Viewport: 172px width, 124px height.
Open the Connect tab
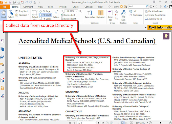(x=89, y=7)
